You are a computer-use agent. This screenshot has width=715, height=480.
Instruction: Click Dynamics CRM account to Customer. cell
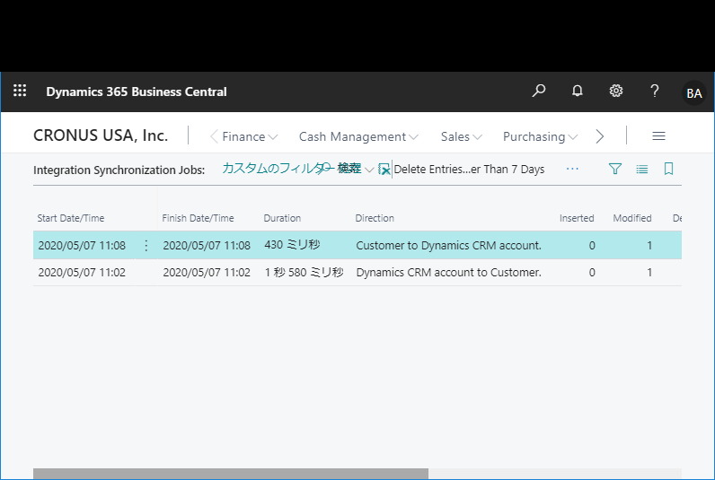tap(449, 273)
